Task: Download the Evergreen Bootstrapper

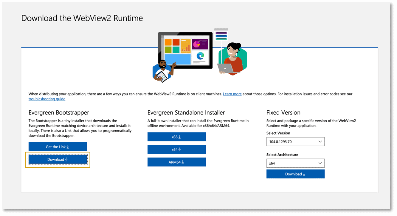Action: point(57,159)
